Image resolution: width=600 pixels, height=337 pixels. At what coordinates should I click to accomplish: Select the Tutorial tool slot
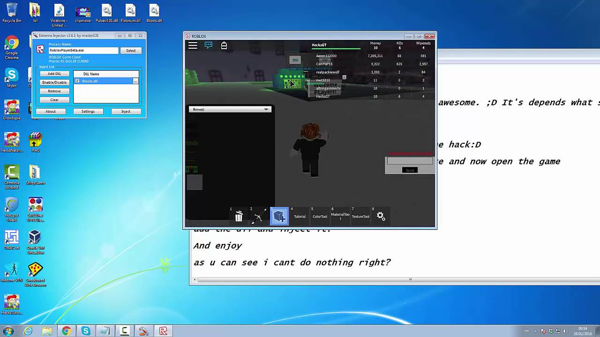pyautogui.click(x=300, y=216)
